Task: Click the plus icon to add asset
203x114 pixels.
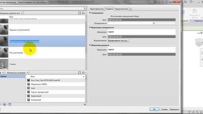Action: tap(130, 9)
